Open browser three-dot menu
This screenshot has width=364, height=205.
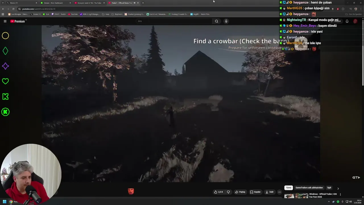(360, 9)
